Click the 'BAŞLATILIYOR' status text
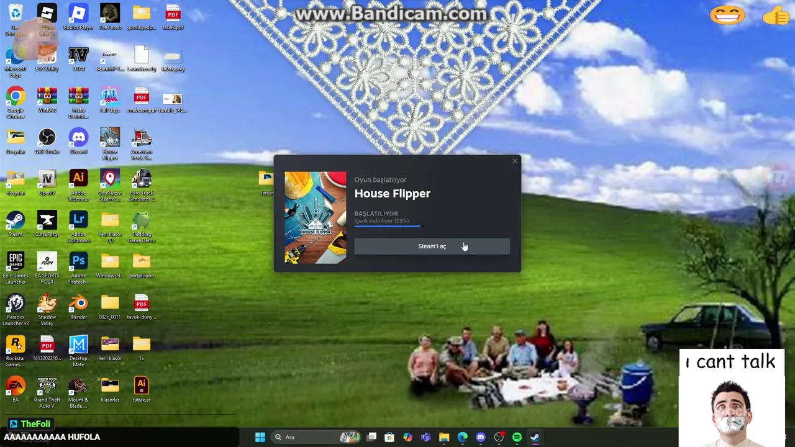Viewport: 795px width, 447px height. 376,214
